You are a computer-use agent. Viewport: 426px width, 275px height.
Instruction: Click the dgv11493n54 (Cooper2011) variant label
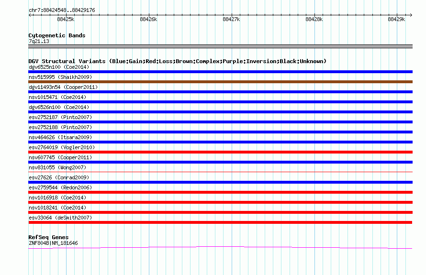point(63,87)
